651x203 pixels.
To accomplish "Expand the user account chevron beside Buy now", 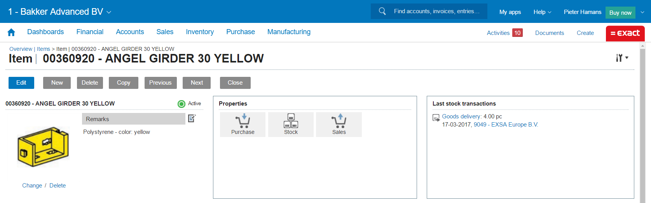I will (642, 12).
